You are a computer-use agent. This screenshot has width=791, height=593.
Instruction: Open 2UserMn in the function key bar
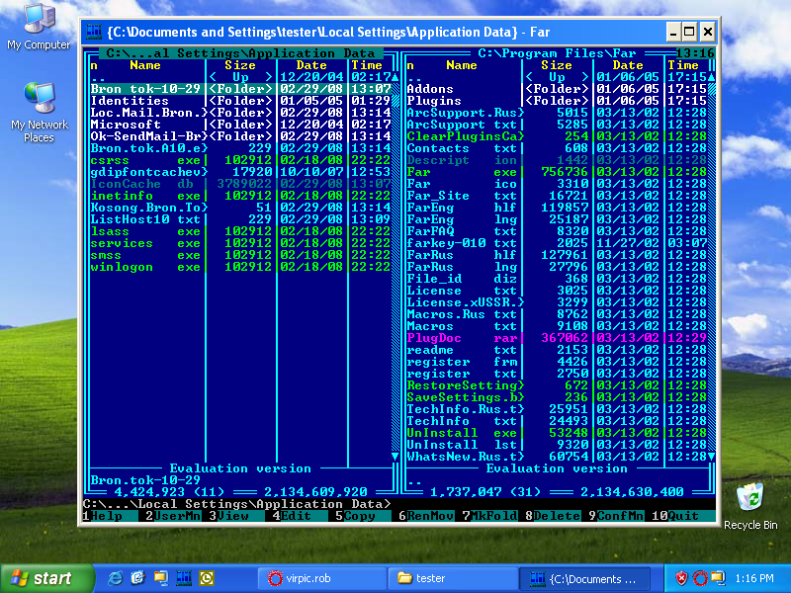pyautogui.click(x=174, y=516)
